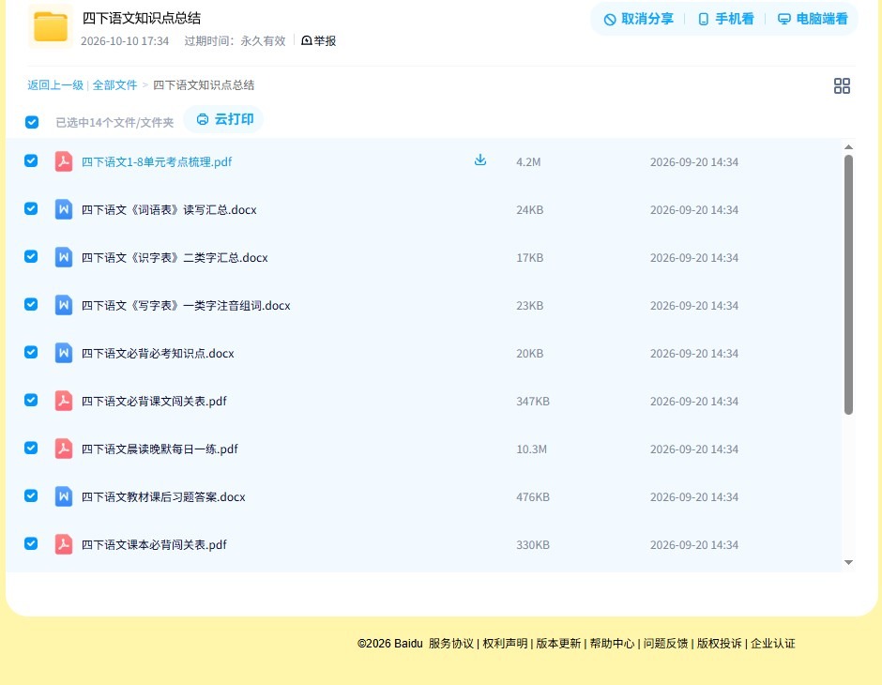The width and height of the screenshot is (882, 685).
Task: Click the scrollbar down arrow
Action: click(849, 562)
